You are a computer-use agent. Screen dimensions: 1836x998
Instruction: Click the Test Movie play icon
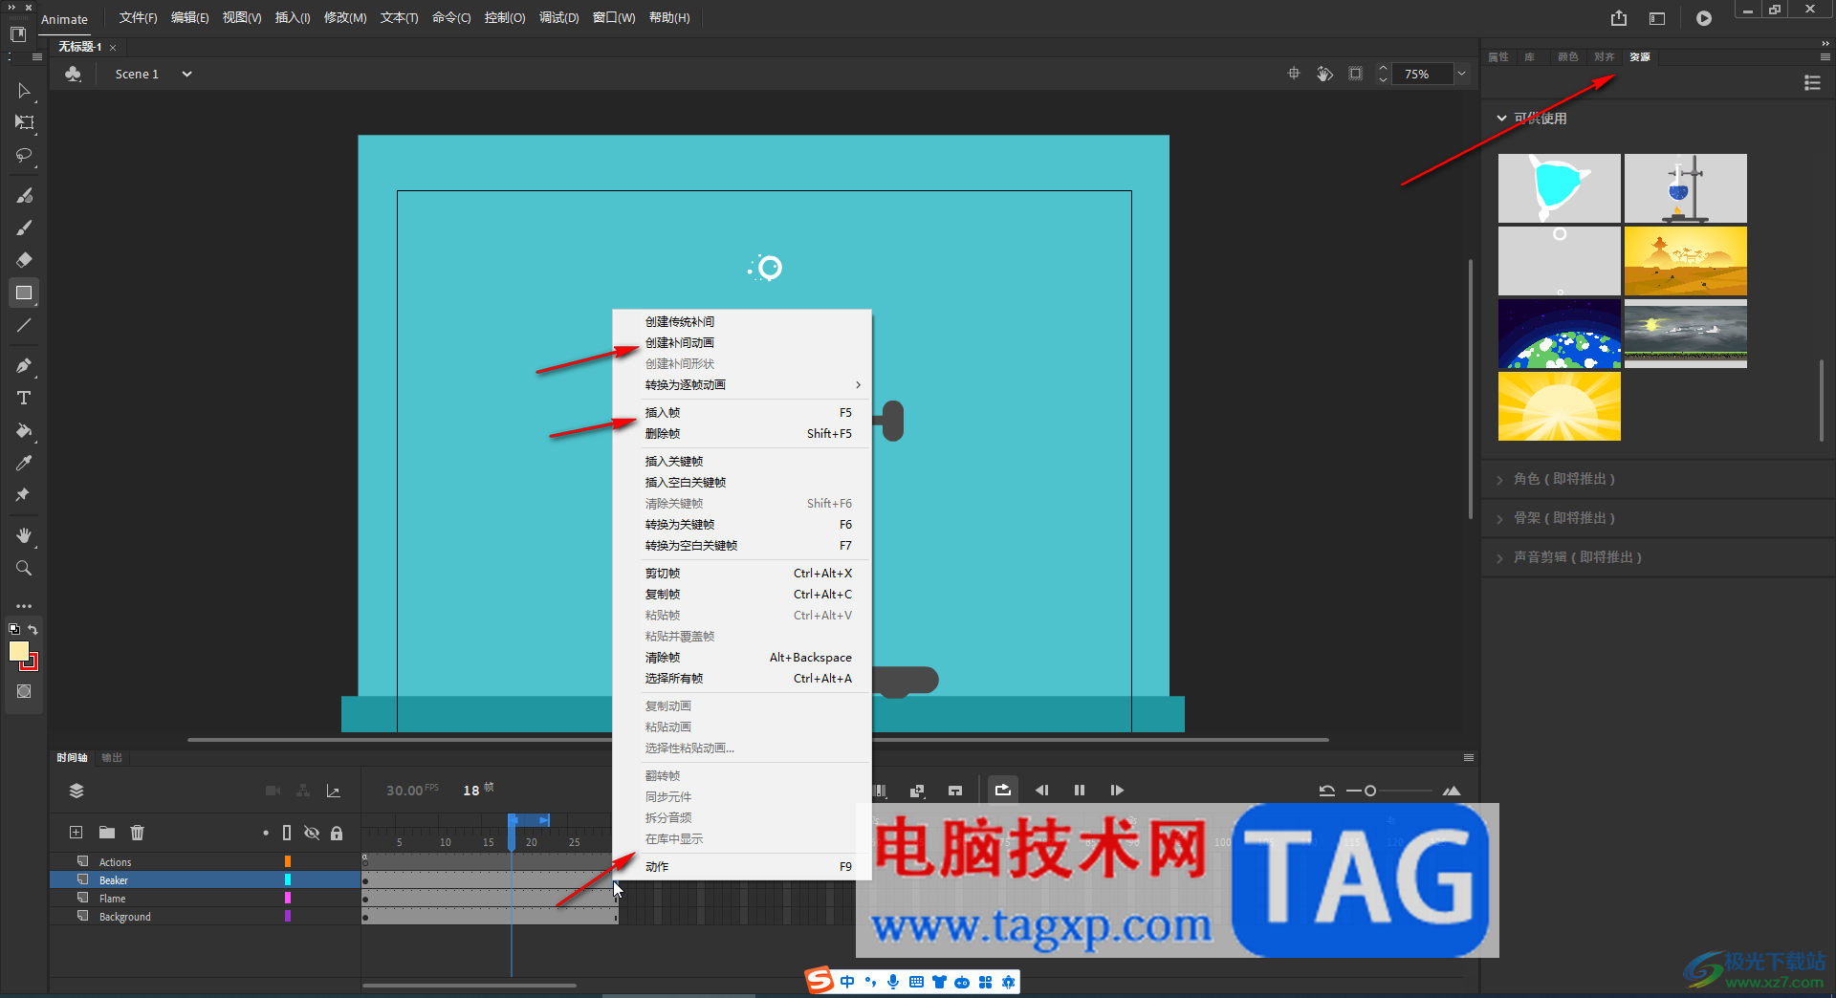1704,18
